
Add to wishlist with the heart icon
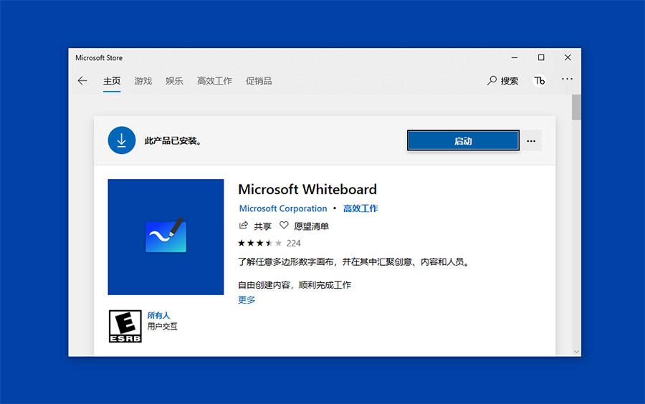click(x=284, y=225)
